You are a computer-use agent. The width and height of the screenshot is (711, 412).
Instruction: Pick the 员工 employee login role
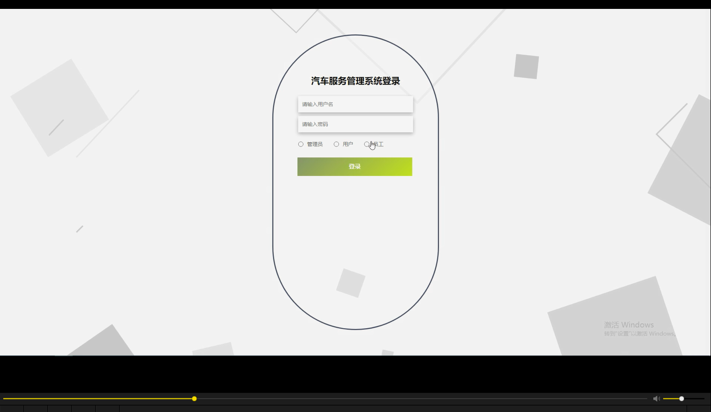click(367, 144)
